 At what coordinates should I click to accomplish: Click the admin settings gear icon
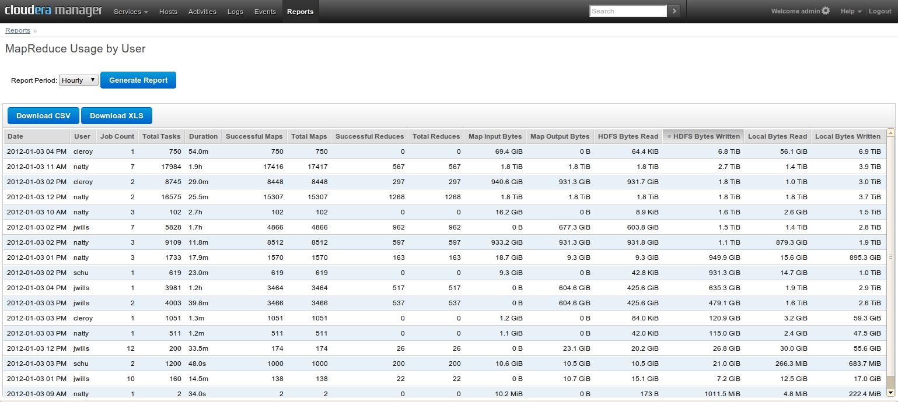click(825, 11)
